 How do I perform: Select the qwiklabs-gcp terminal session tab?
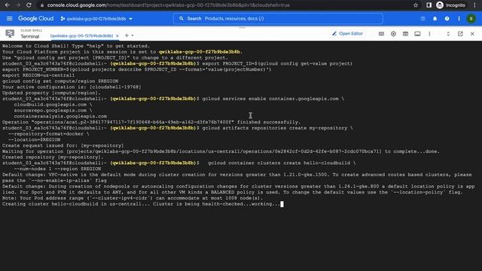82,35
